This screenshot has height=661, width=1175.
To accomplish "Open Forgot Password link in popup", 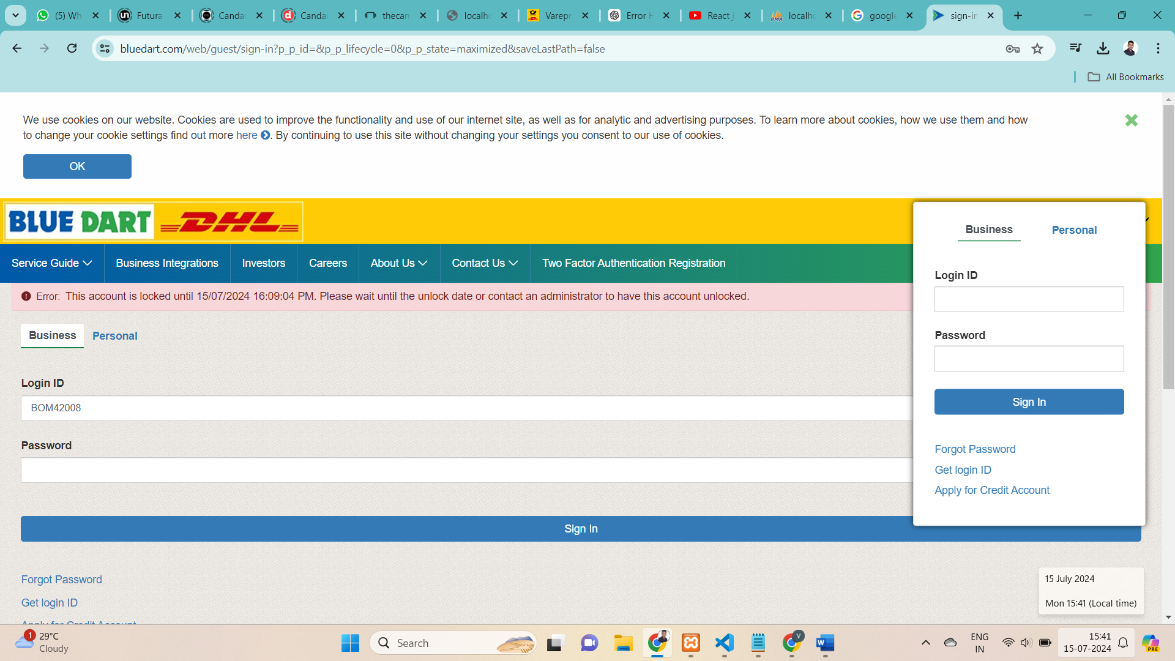I will [x=975, y=449].
